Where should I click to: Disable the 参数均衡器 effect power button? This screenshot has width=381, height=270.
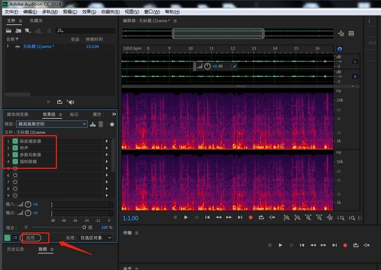tap(15, 155)
